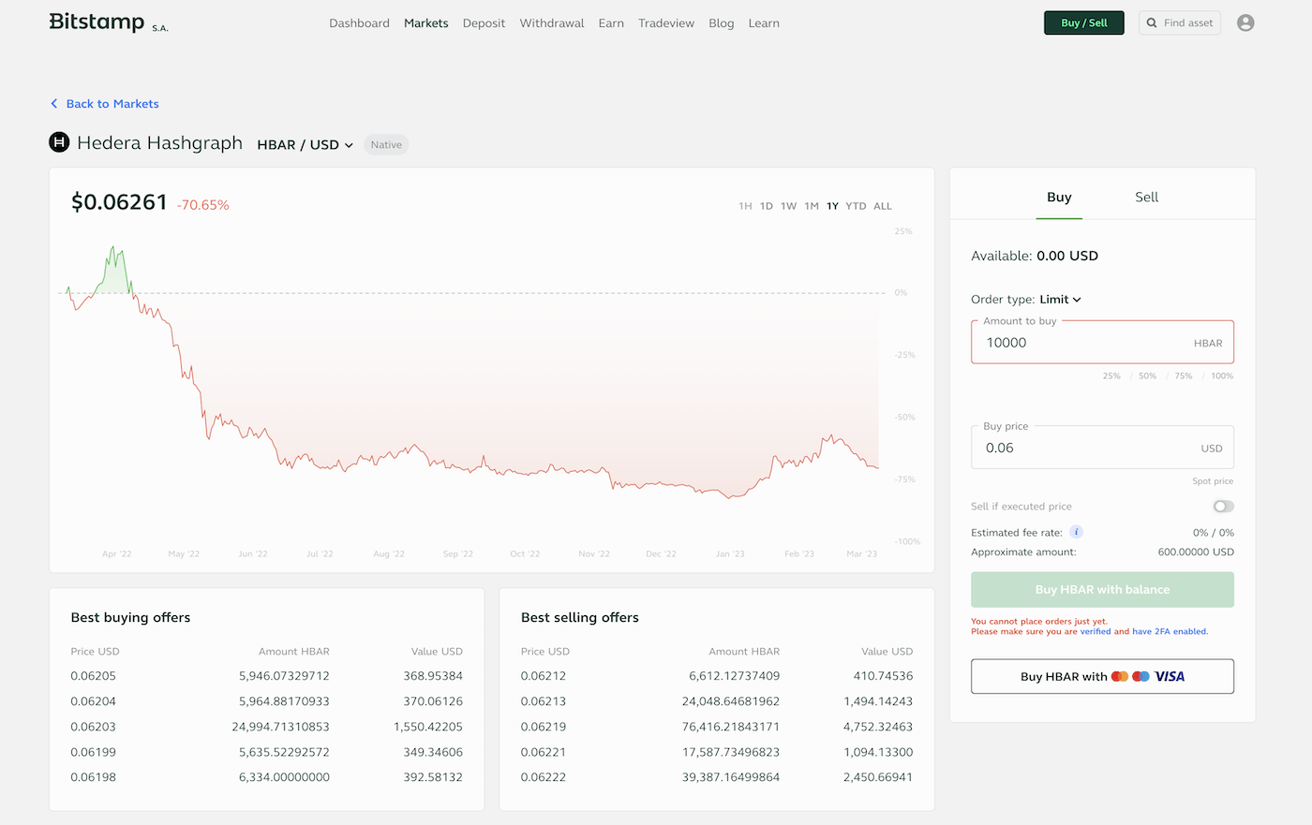Screen dimensions: 1312x825
Task: Click the back arrow chevron icon
Action: [54, 104]
